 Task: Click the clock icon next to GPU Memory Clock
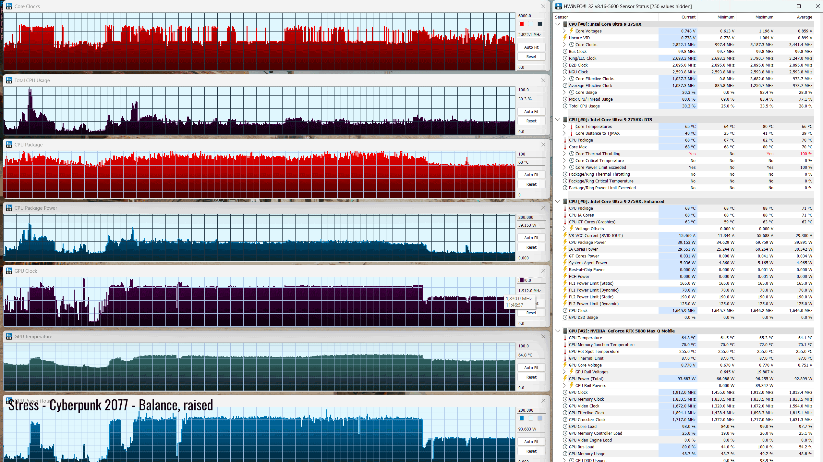[x=565, y=399]
